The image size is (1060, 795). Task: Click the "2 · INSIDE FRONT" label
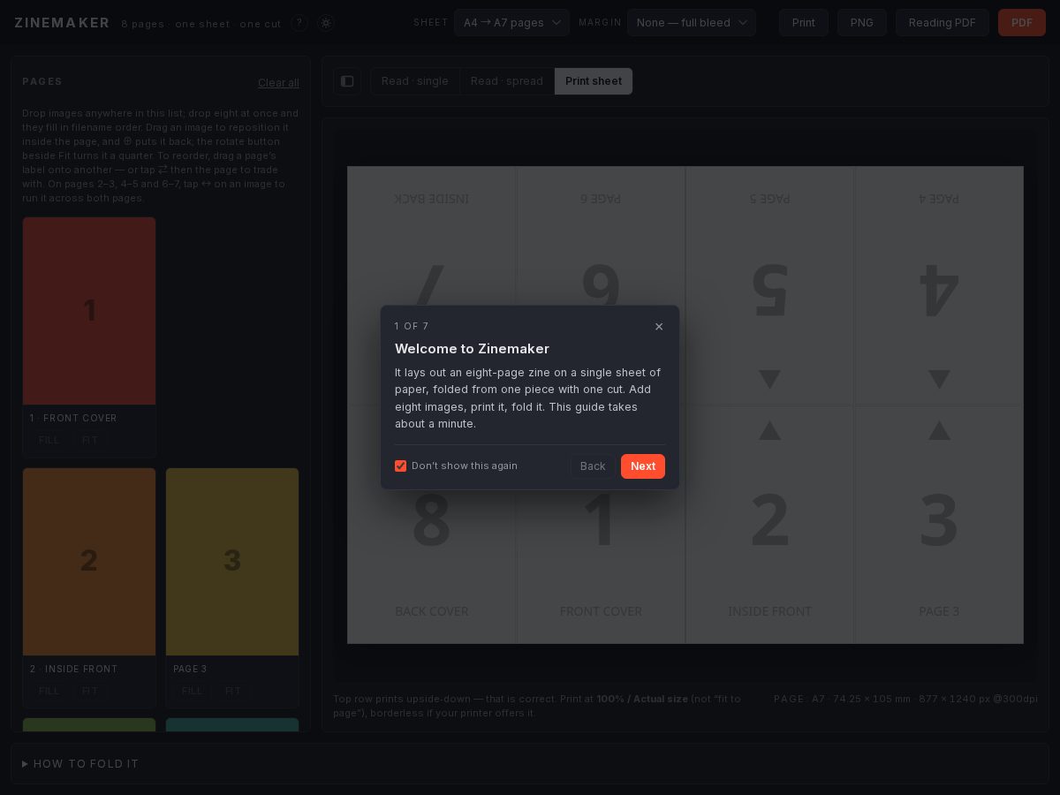73,670
